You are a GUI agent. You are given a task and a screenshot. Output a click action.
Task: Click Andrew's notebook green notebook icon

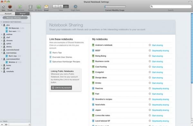pos(93,45)
